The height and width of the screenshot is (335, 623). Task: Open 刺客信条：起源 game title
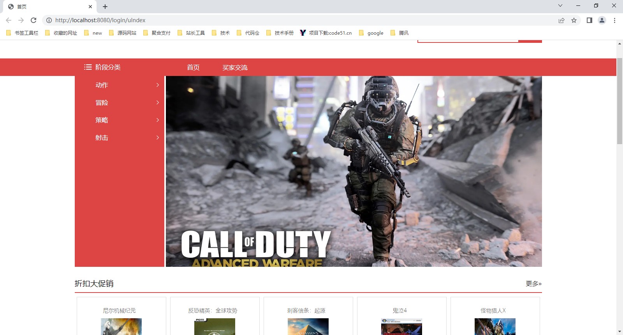point(306,310)
